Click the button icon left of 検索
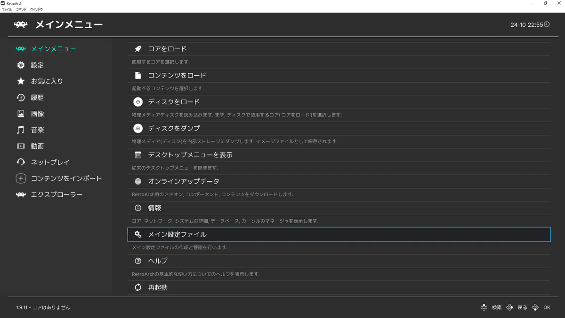 tap(484, 308)
